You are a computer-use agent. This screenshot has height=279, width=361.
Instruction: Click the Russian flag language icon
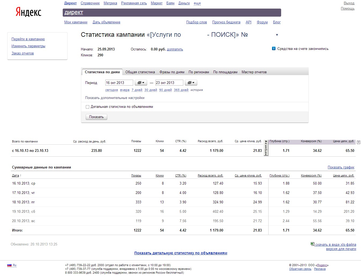pyautogui.click(x=9, y=265)
